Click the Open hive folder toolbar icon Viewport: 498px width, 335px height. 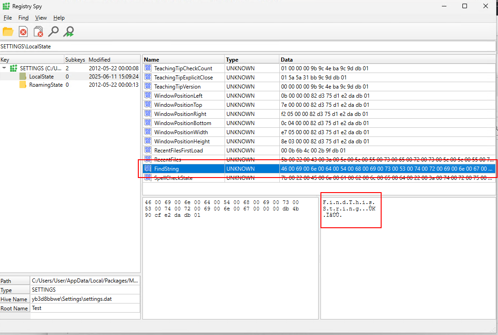click(x=8, y=31)
